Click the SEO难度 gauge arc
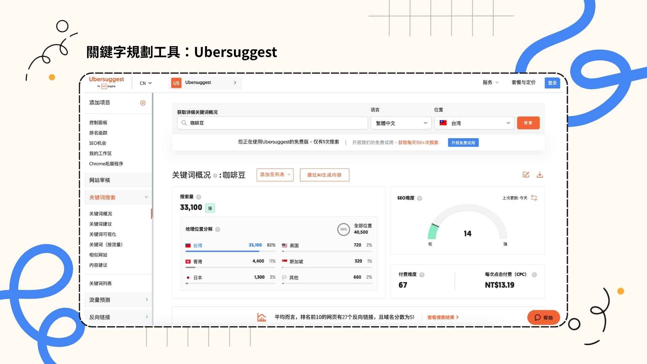The height and width of the screenshot is (364, 647). 467,222
